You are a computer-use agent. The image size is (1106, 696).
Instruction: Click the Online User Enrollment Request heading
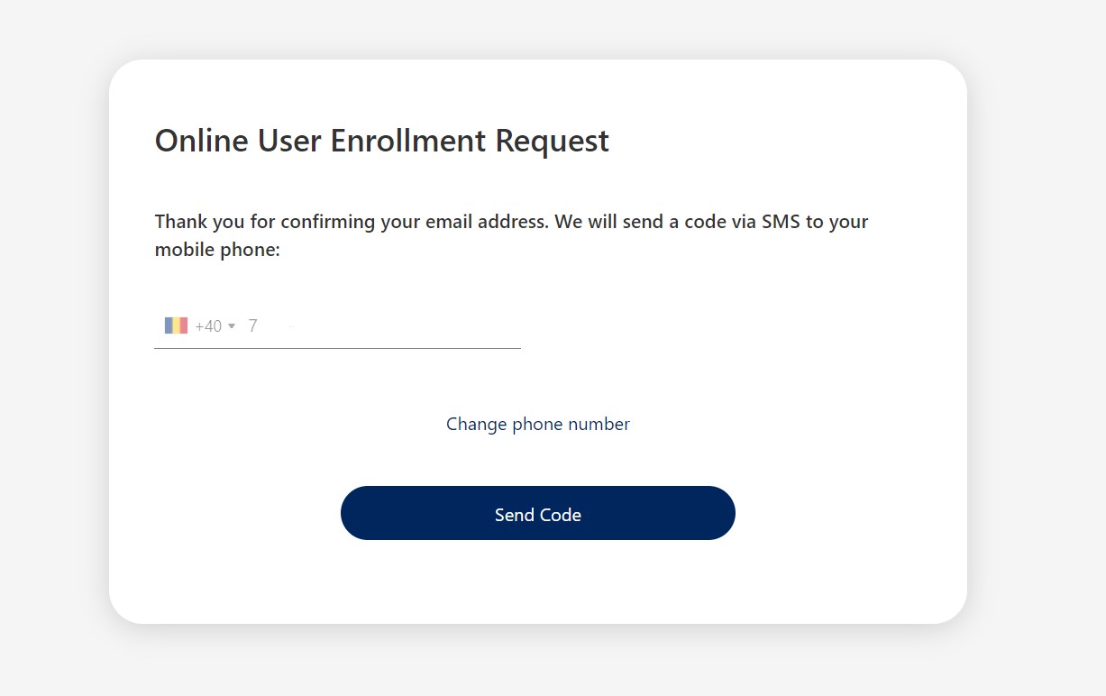click(382, 142)
